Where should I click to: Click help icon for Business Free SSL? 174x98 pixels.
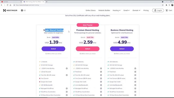[x=135, y=75]
